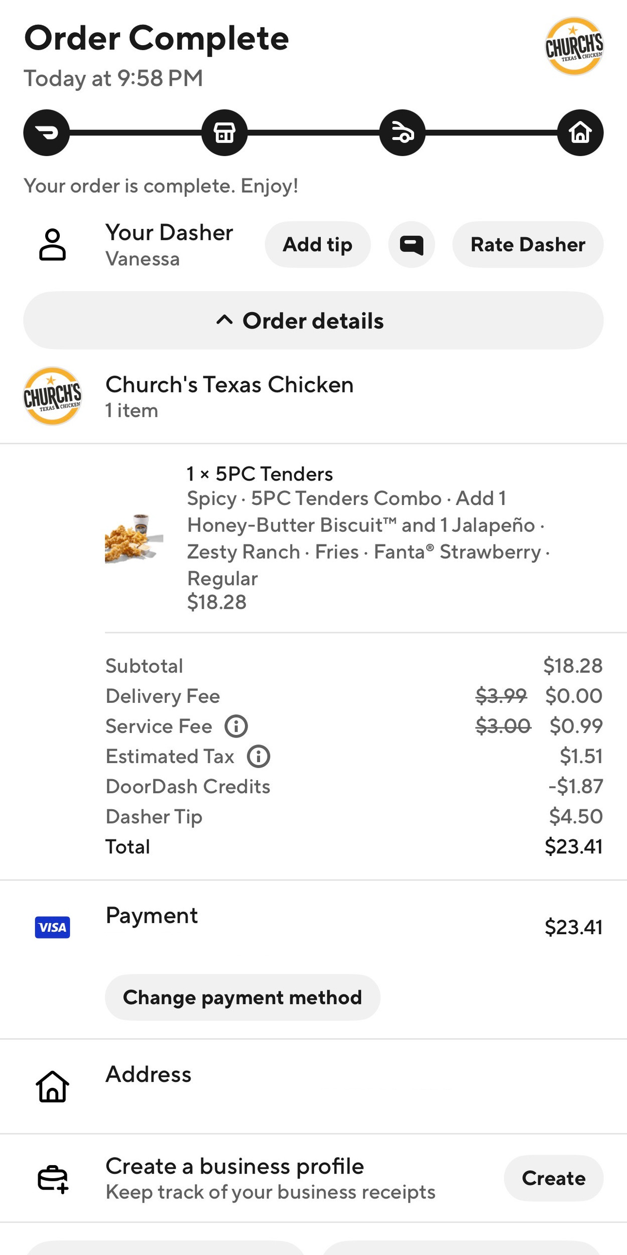Collapse the Order details section
Viewport: 627px width, 1255px height.
[313, 321]
